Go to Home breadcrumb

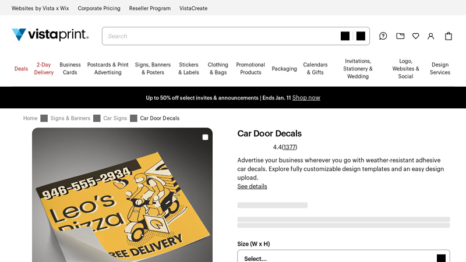click(x=30, y=118)
